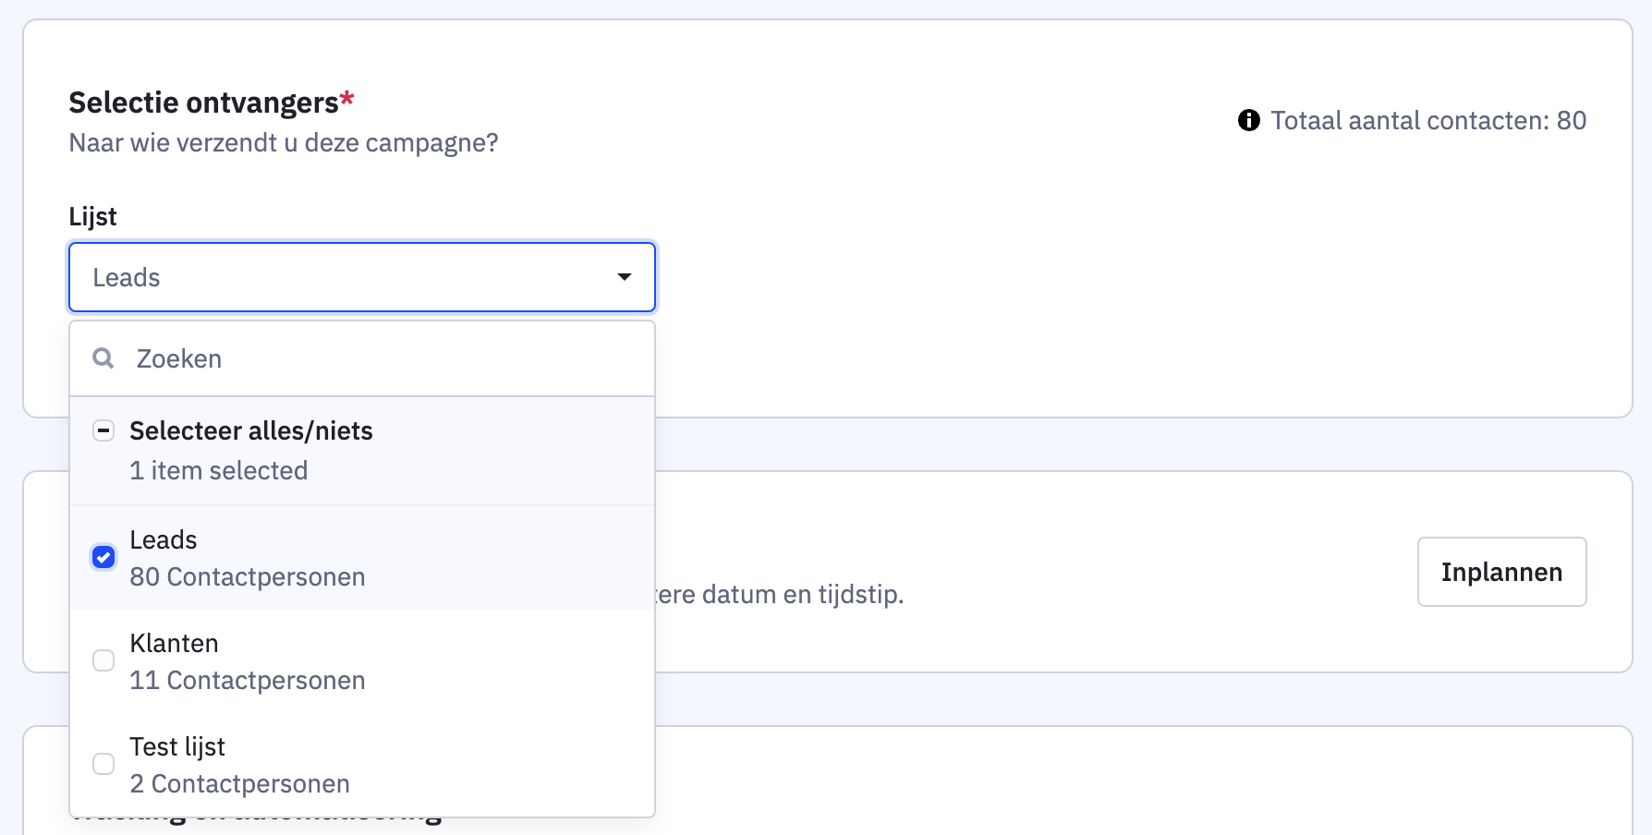Image resolution: width=1652 pixels, height=835 pixels.
Task: Click the caret arrow in the Lijst dropdown
Action: tap(625, 277)
